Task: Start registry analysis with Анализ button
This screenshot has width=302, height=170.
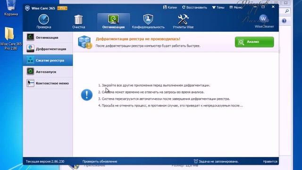Action: coord(254,42)
